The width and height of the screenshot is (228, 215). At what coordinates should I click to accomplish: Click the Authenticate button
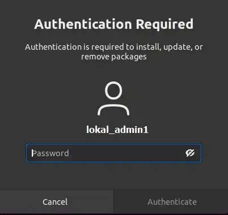tap(171, 202)
